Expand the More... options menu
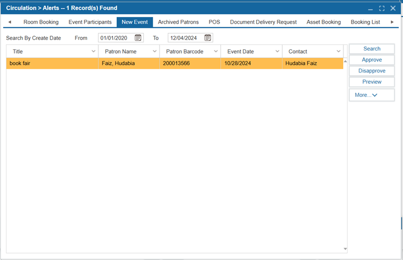 372,95
